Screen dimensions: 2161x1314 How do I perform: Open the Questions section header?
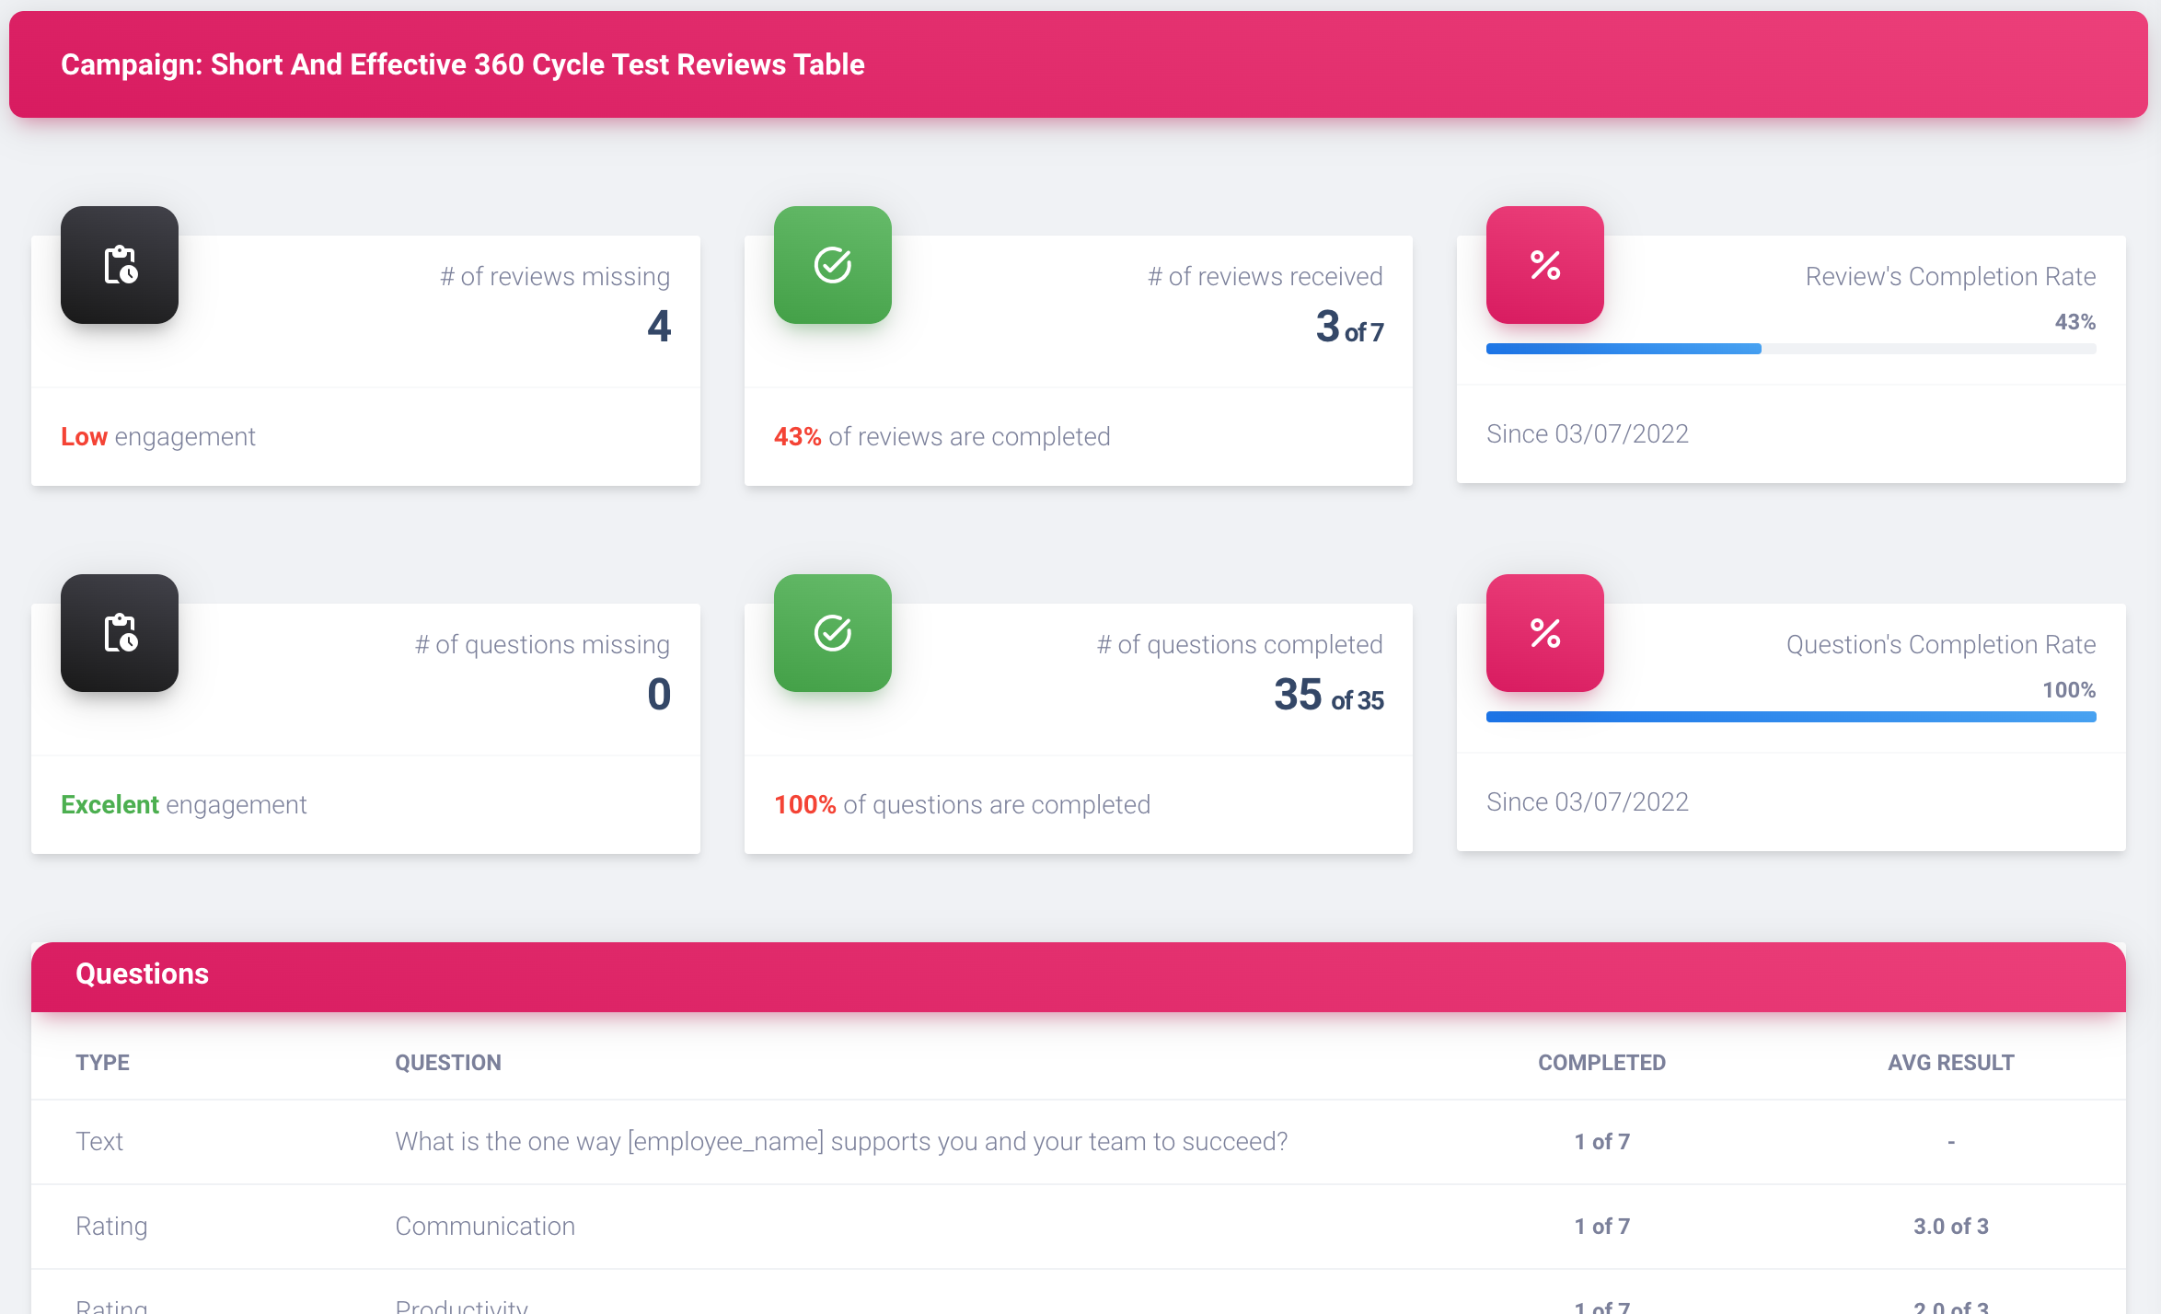point(142,974)
